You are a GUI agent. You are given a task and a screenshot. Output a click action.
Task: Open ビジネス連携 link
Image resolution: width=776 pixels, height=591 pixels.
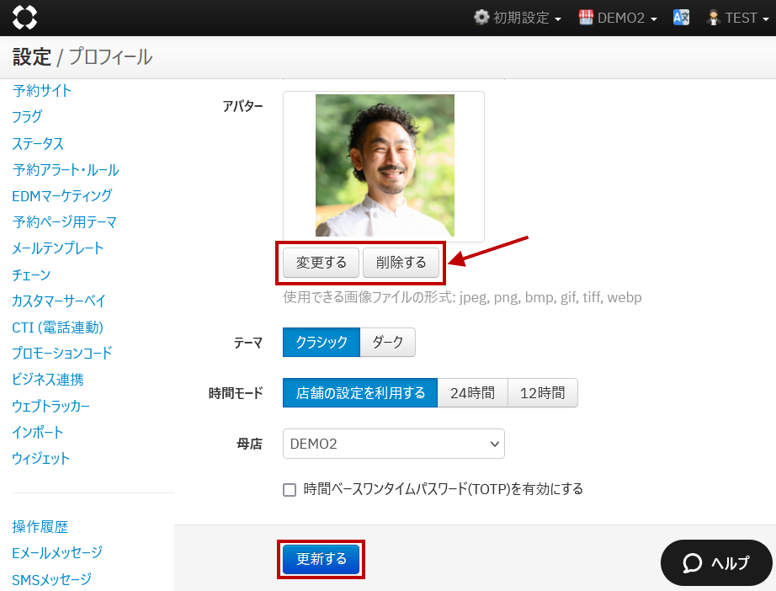pos(48,380)
